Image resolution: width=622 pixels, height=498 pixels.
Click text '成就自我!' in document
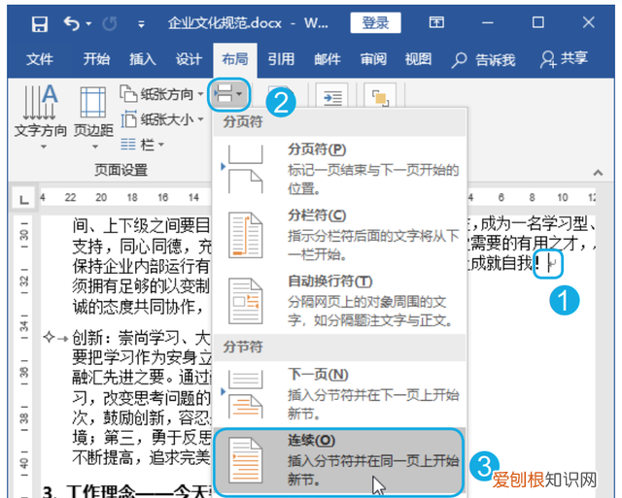click(503, 263)
